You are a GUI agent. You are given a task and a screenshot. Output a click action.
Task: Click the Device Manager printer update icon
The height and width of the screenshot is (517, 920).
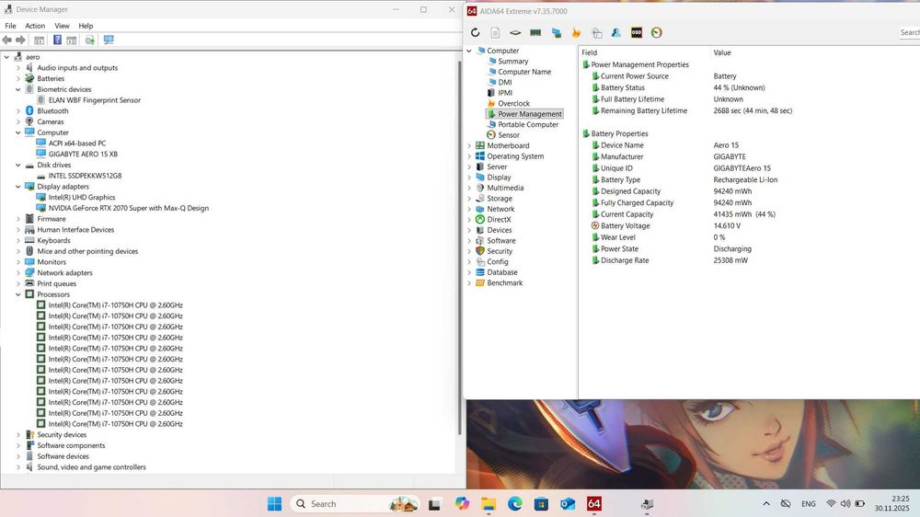pos(90,40)
